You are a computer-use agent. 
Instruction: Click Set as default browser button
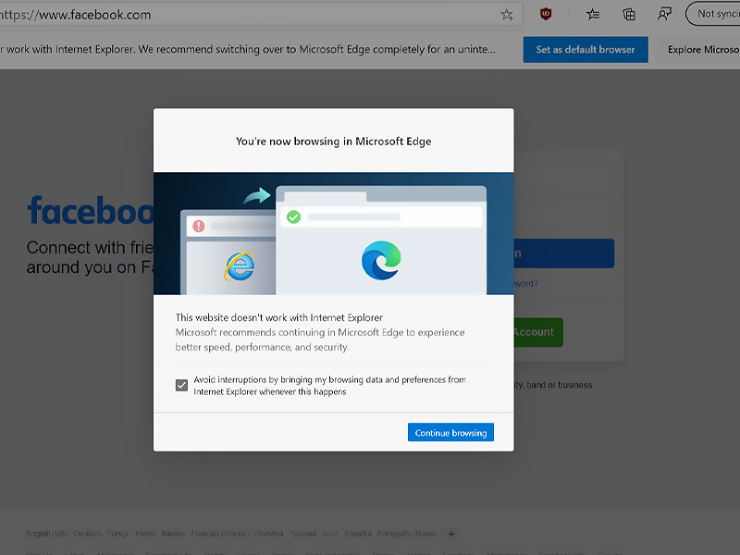coord(586,50)
